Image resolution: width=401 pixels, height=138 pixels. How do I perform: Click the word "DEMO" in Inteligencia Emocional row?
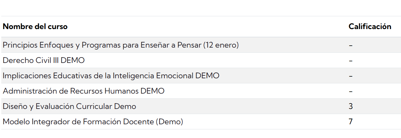click(207, 76)
